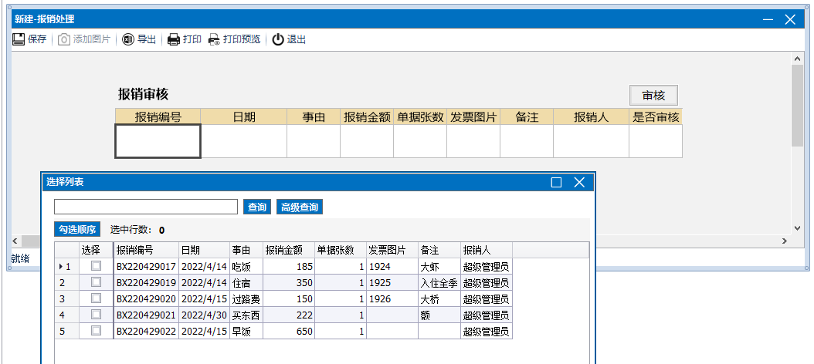Close the 选择列表 dialog

(579, 183)
